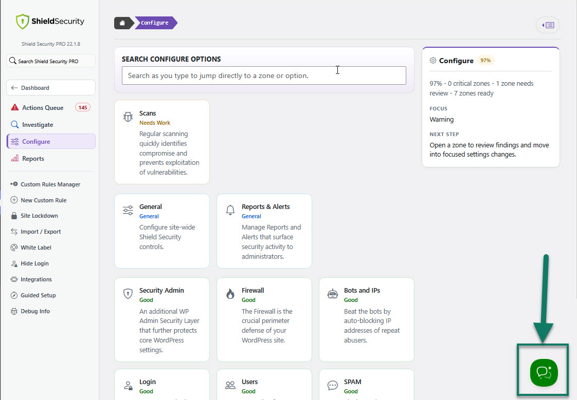Open the Actions Queue
This screenshot has height=400, width=577.
coord(51,108)
